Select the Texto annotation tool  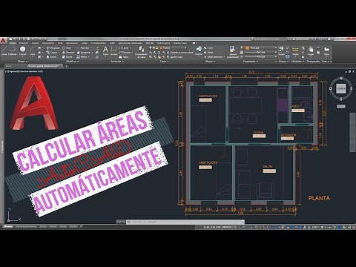tap(105, 50)
